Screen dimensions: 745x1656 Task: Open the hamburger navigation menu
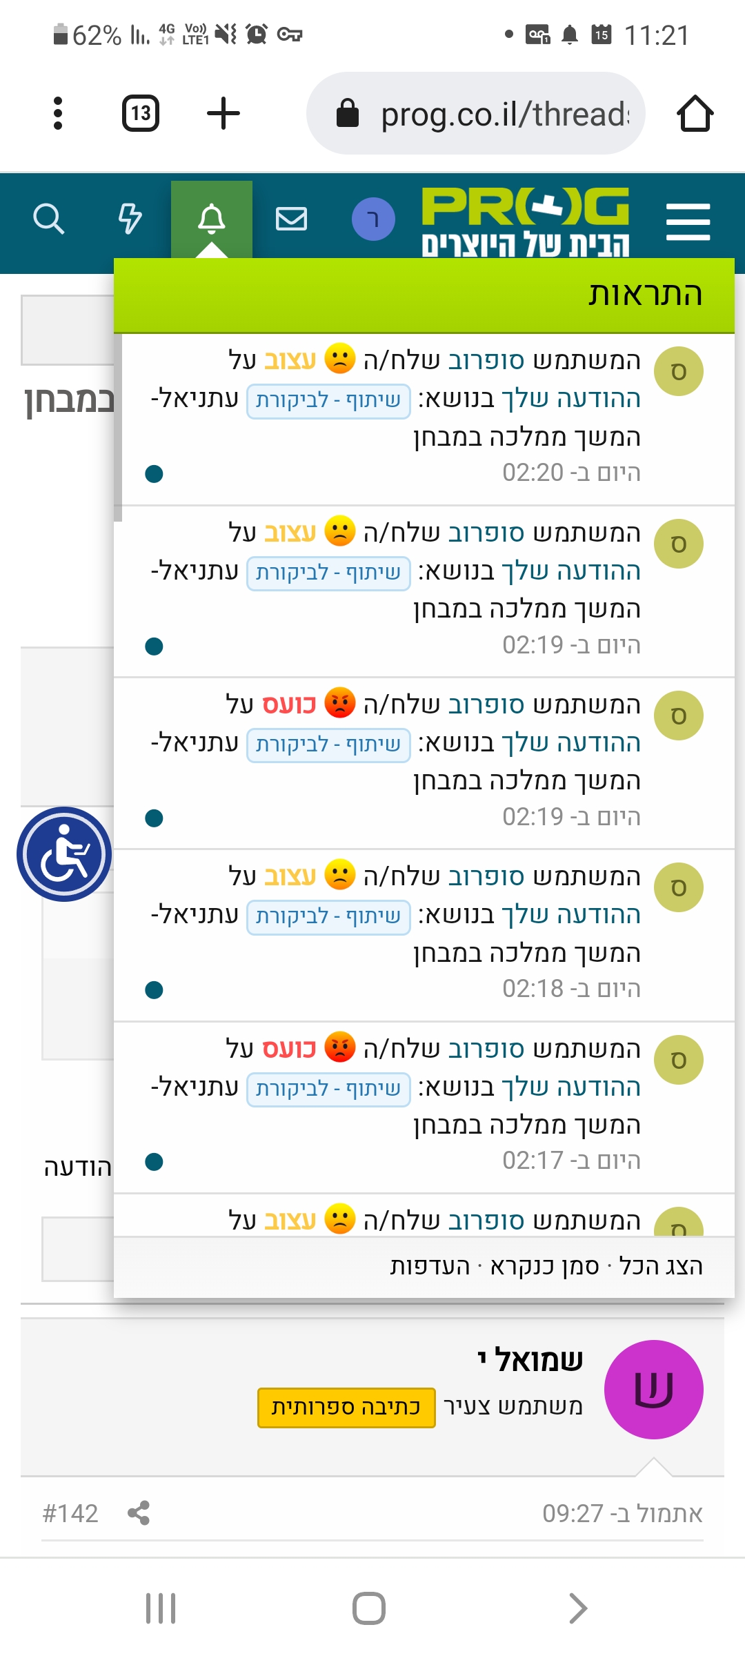point(688,221)
